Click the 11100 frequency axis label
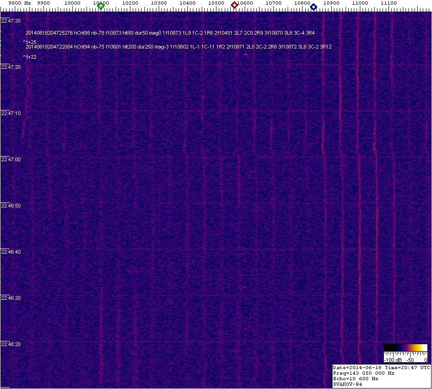The width and height of the screenshot is (432, 389). tap(389, 3)
